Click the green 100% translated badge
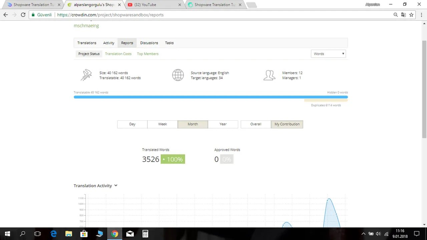427x240 pixels. click(173, 159)
